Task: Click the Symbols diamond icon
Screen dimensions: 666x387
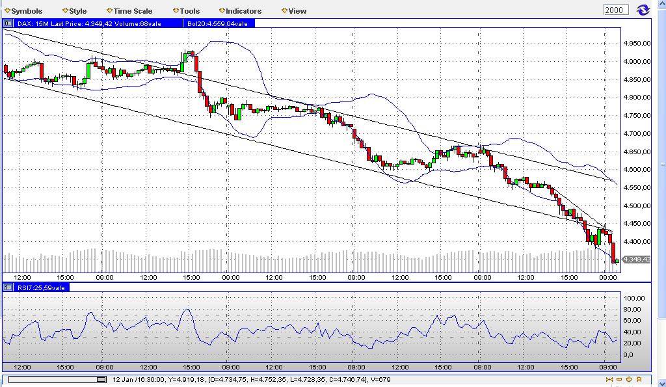Action: (x=8, y=10)
